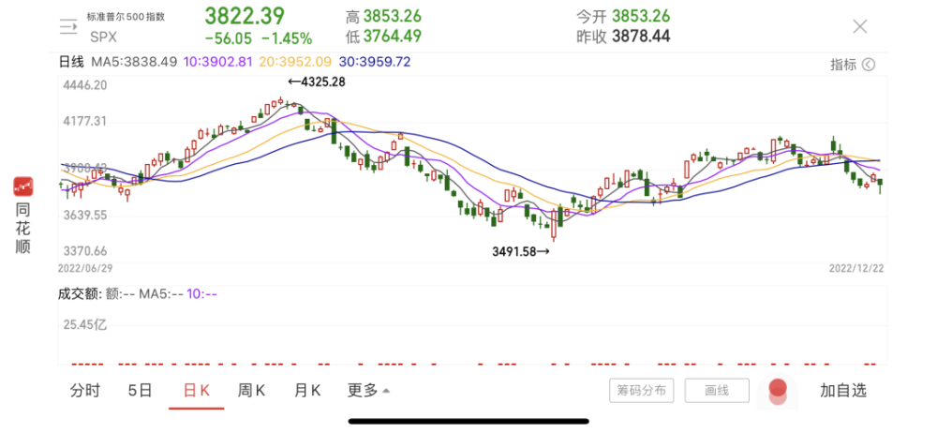Screen dimensions: 937x433
Task: Add SPX to watchlist via 加自选
Action: [843, 391]
